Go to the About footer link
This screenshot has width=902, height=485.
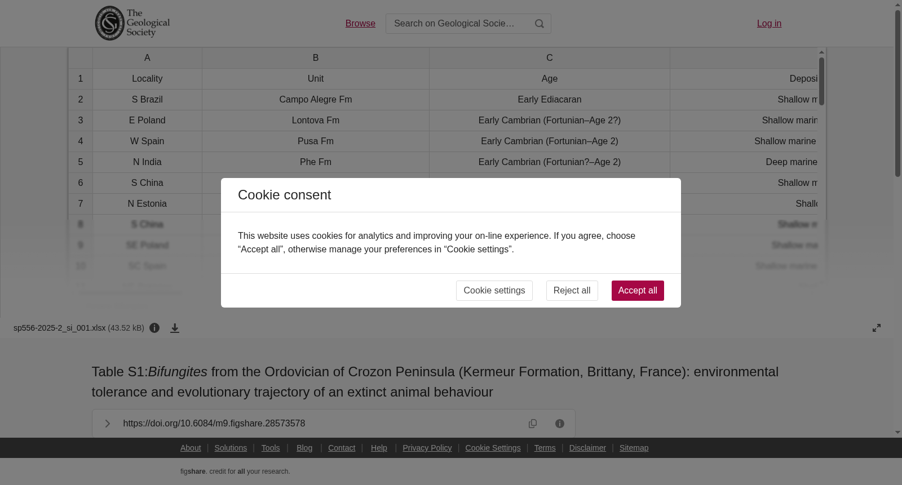point(191,448)
